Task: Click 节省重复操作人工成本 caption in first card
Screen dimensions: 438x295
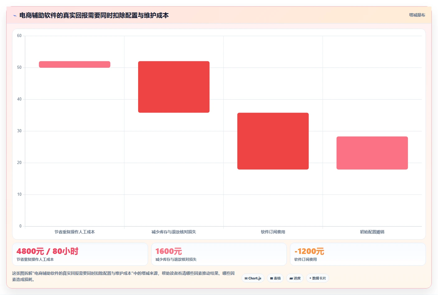Action: point(35,260)
